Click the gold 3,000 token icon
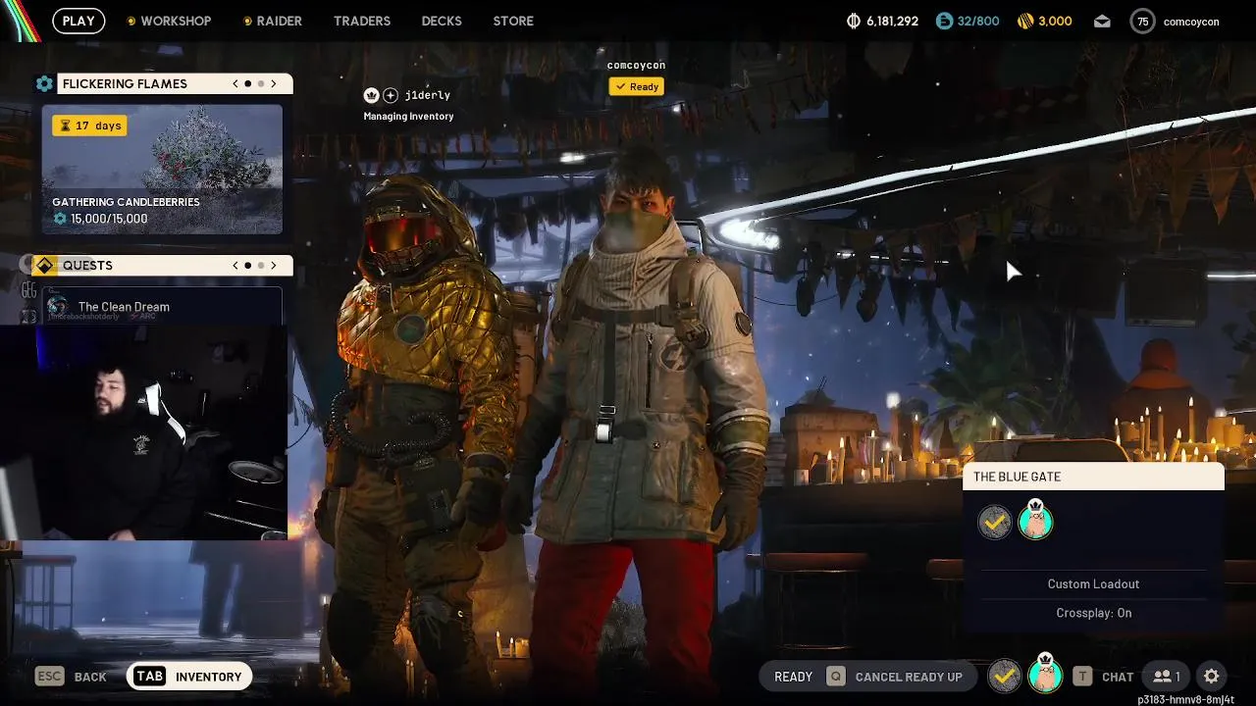The image size is (1256, 706). pyautogui.click(x=1025, y=21)
